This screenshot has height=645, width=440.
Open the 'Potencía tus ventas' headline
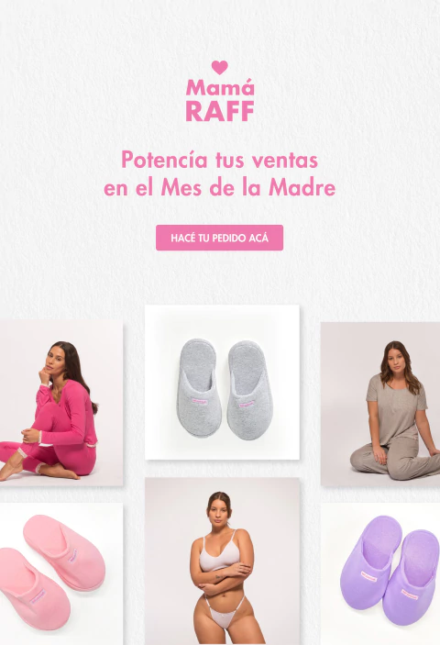(219, 160)
